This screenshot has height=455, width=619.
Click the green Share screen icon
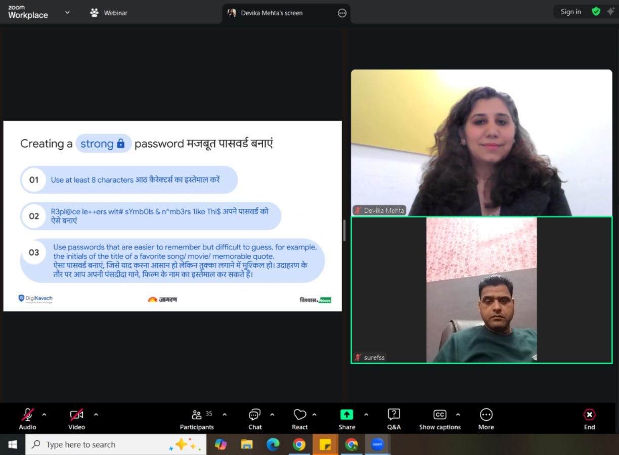point(346,415)
